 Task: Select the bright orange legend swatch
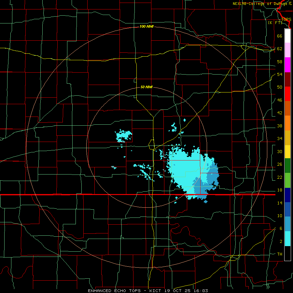pyautogui.click(x=287, y=123)
